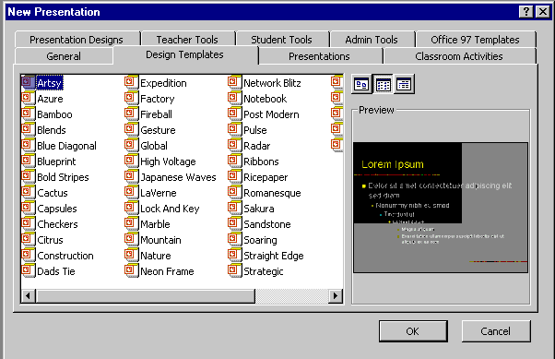Viewport: 555px width, 359px height.
Task: Confirm with the OK button
Action: 413,331
